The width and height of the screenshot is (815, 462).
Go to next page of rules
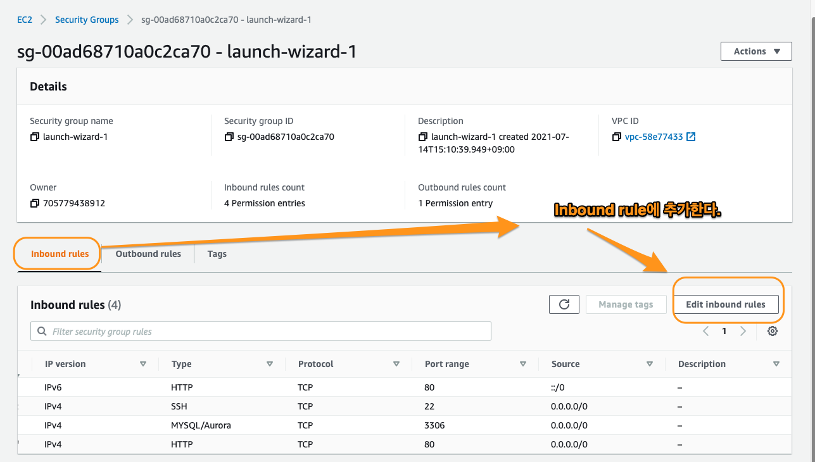tap(743, 331)
